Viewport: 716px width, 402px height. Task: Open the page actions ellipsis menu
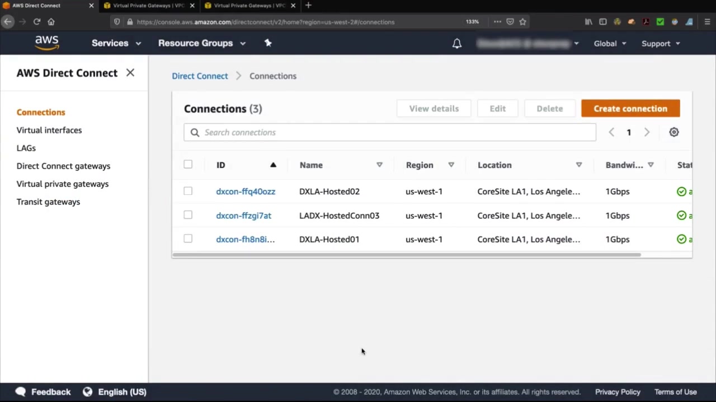tap(497, 22)
